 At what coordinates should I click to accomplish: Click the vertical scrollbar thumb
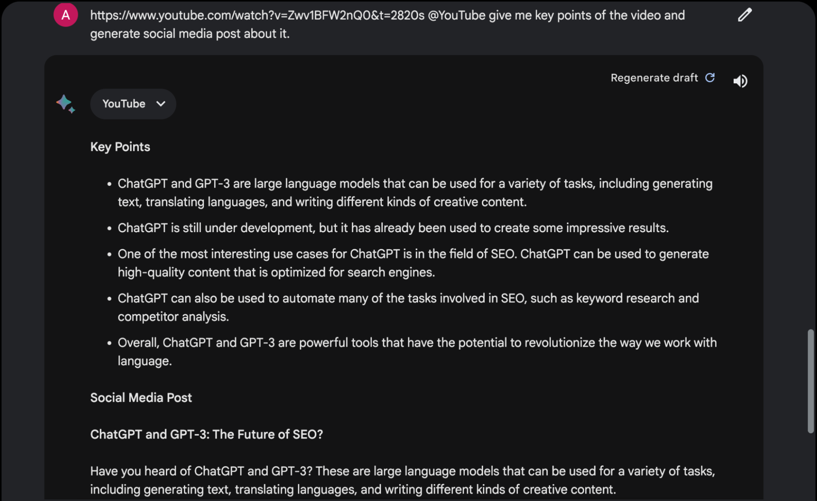(810, 381)
